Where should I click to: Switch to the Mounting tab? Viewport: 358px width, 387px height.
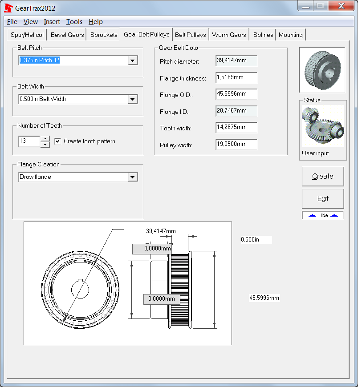[x=291, y=35]
